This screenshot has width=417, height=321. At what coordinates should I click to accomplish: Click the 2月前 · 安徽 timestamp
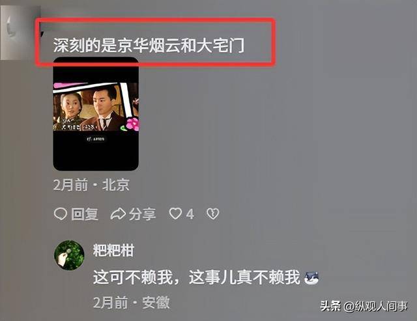132,302
